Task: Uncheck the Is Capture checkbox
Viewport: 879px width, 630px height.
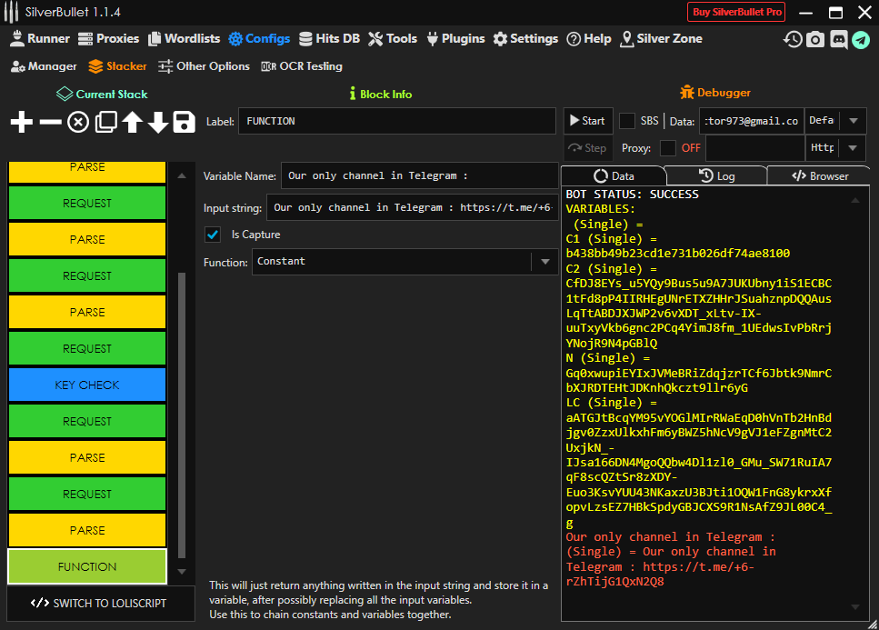Action: click(213, 235)
